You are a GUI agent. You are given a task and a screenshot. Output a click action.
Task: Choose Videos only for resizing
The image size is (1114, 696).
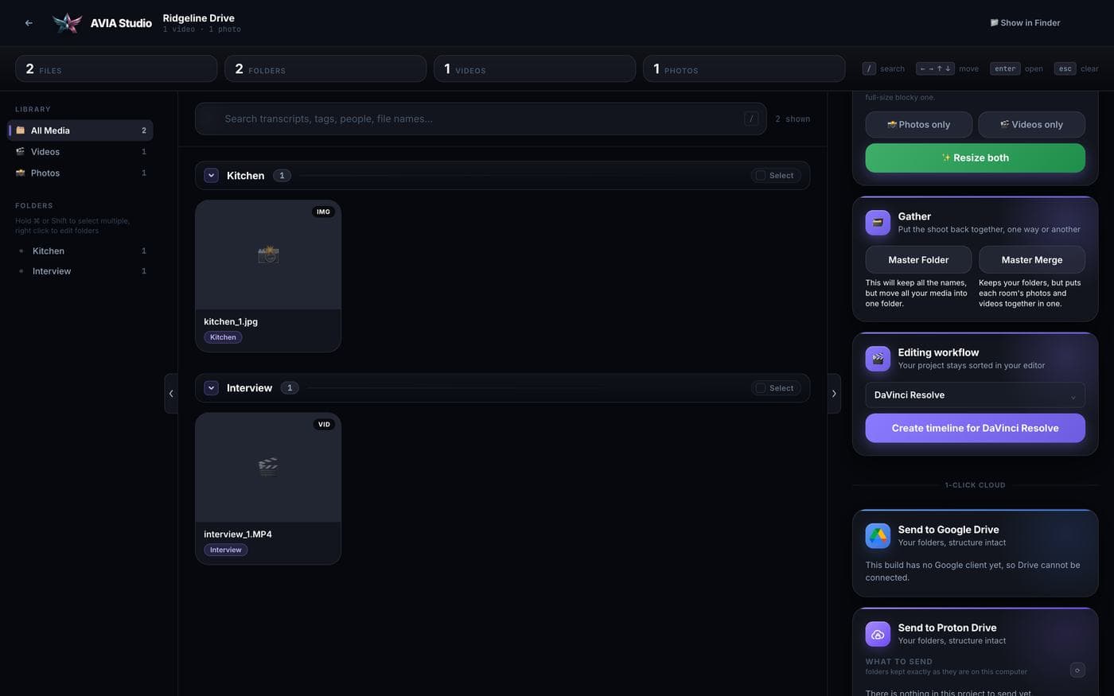(1031, 125)
